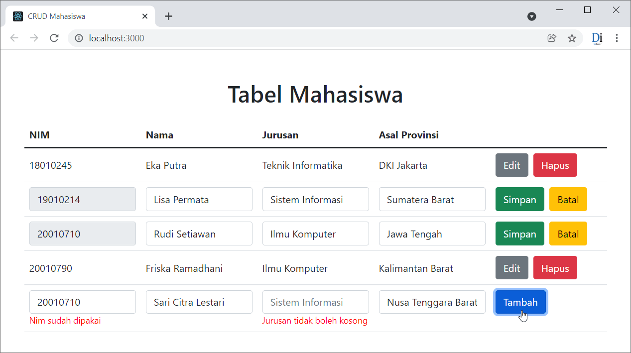The width and height of the screenshot is (631, 353).
Task: Bookmark this page with star icon
Action: (572, 38)
